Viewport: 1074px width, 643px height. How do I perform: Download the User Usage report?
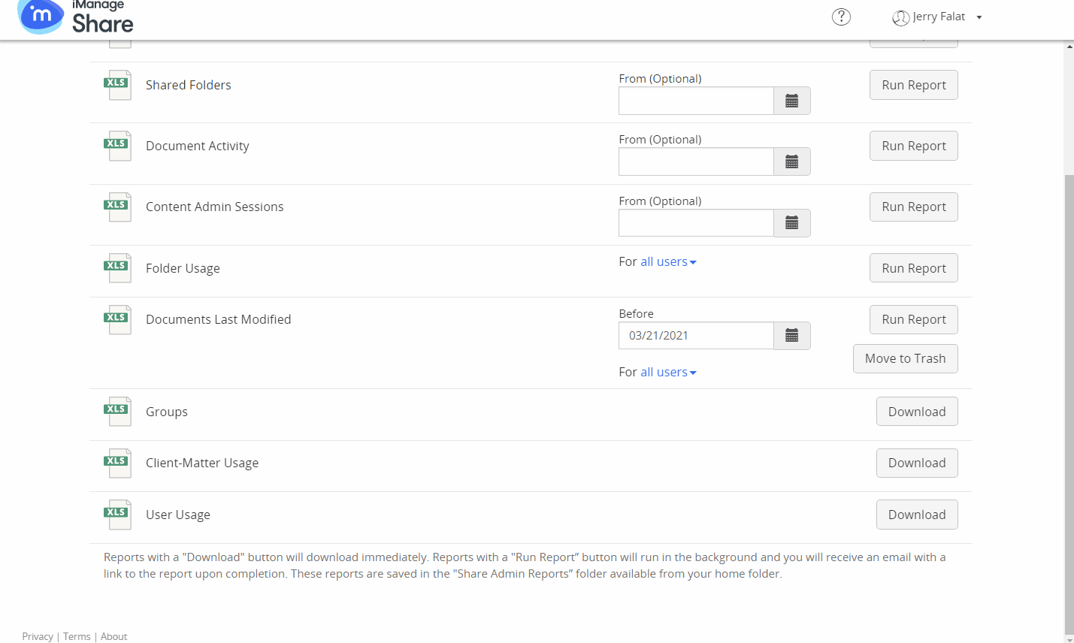917,515
